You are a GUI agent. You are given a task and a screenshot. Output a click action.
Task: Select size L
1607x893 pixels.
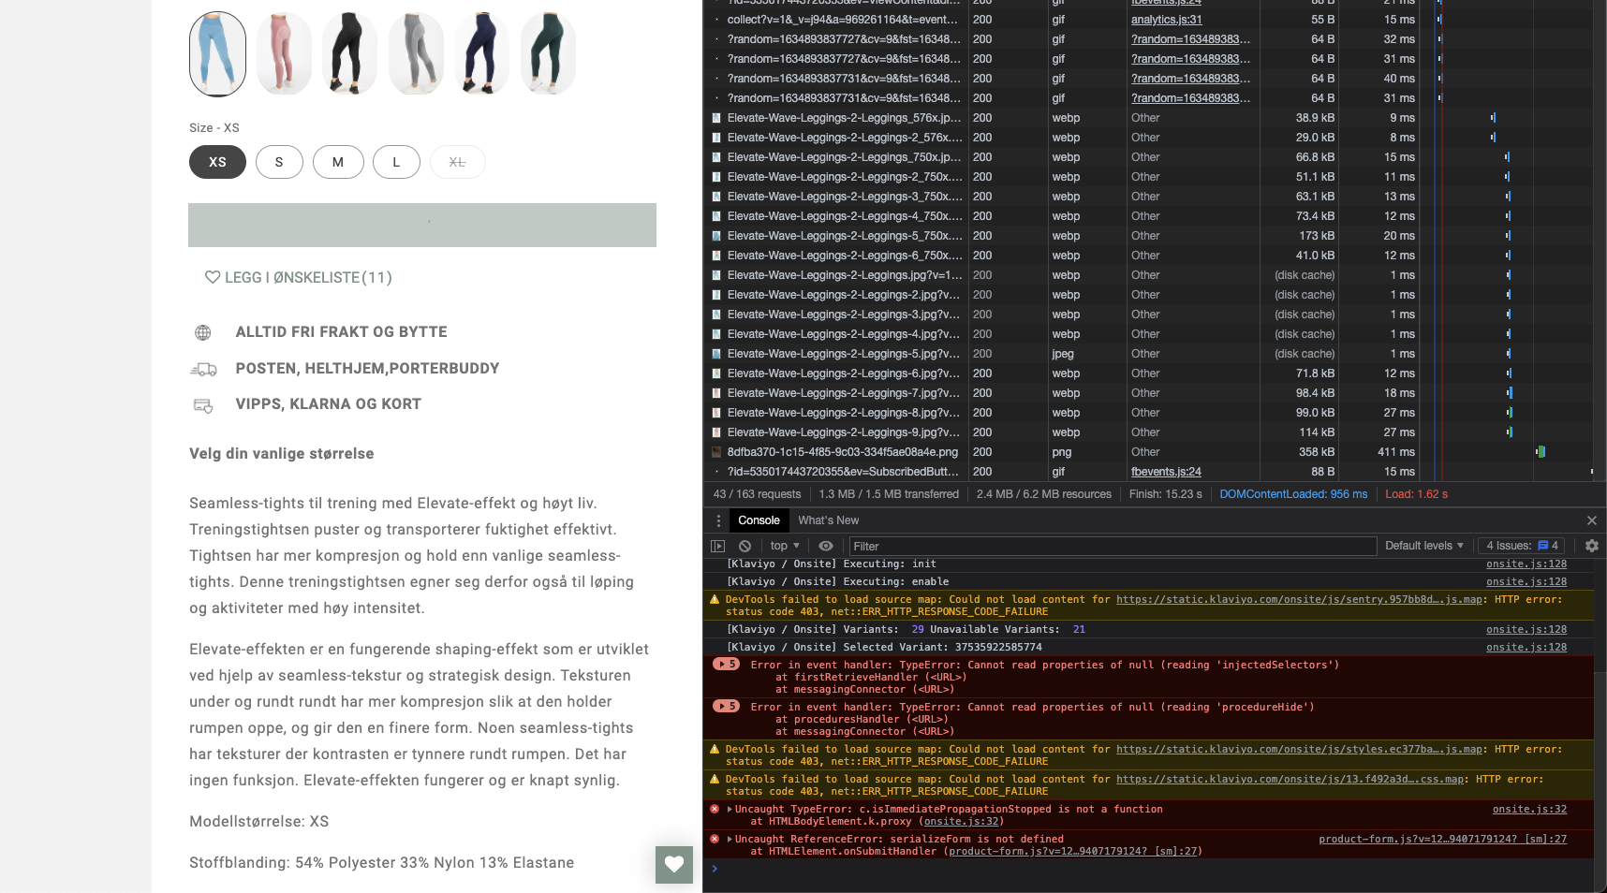tap(396, 162)
